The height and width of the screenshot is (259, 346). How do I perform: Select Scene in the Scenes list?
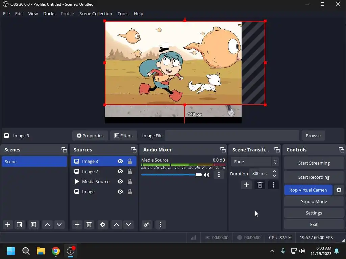click(34, 162)
